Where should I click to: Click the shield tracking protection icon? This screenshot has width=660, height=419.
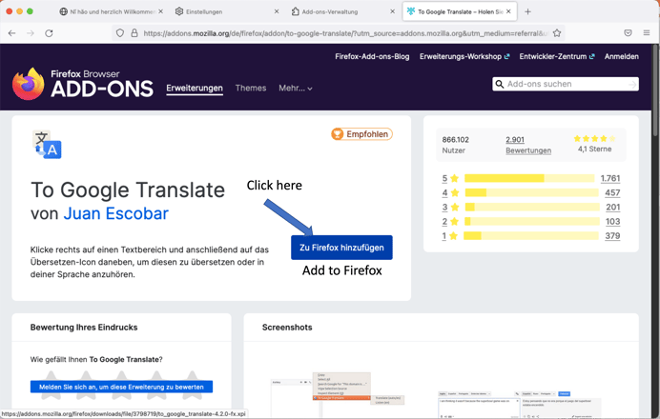pyautogui.click(x=119, y=32)
